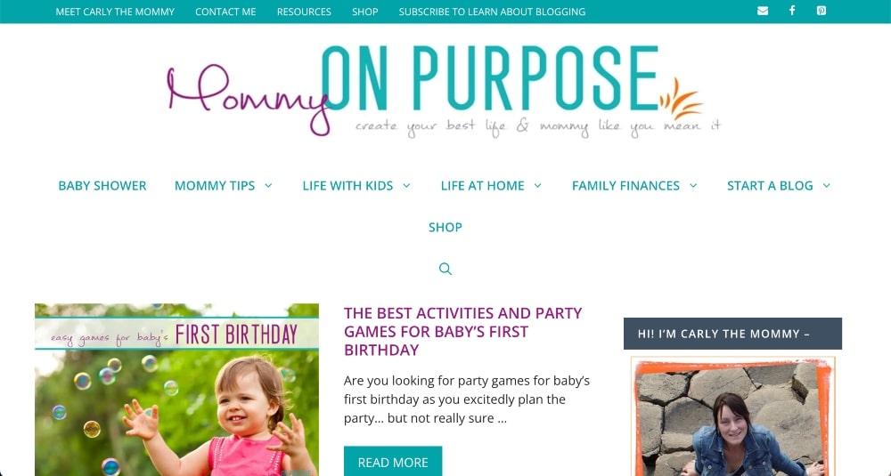Expand the Life With Kids submenu arrow
Screen dimensions: 891x476
coord(406,186)
